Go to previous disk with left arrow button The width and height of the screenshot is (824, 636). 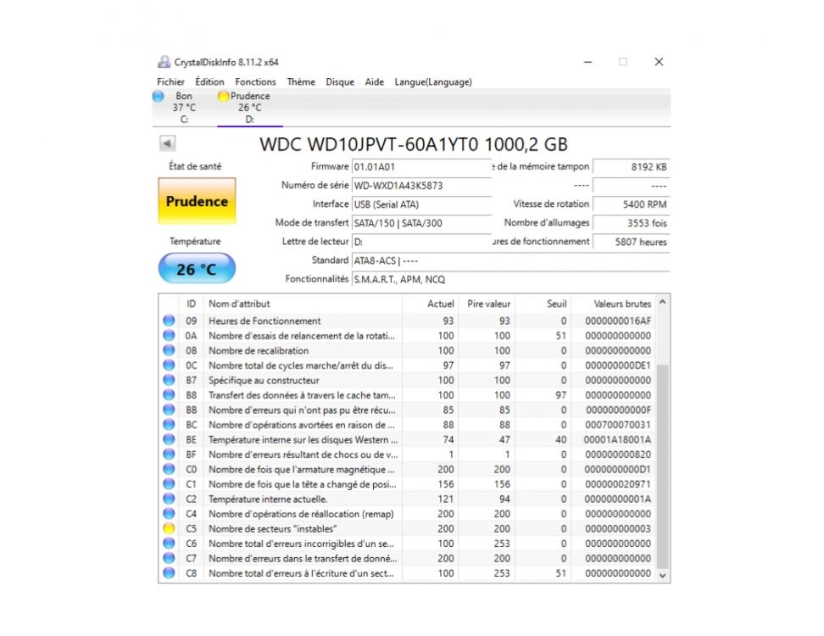tap(167, 144)
